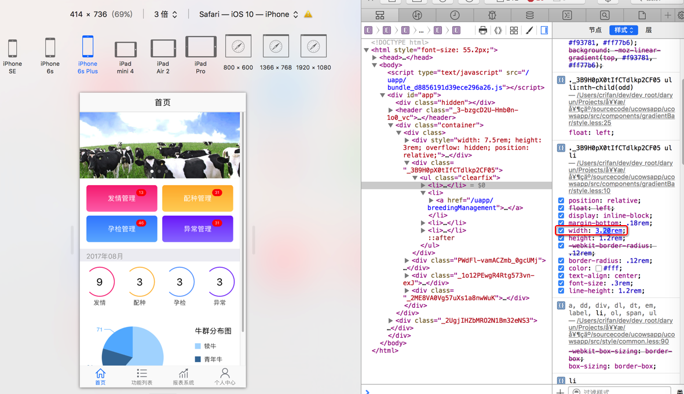Tap the 异常管理 purple button

(197, 229)
